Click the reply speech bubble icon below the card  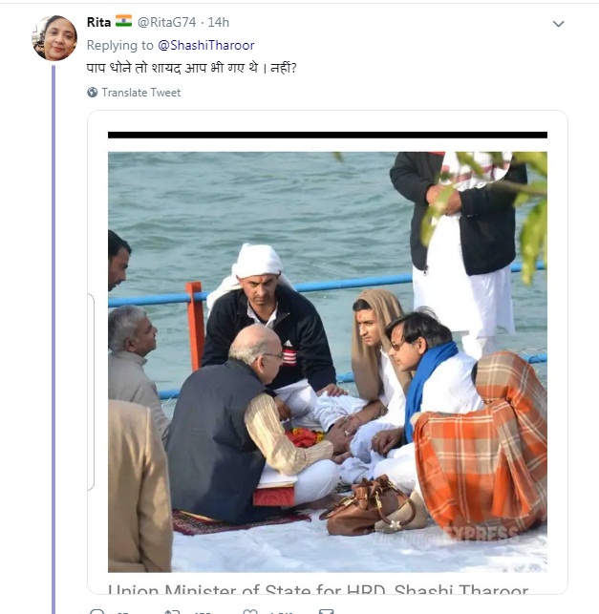pyautogui.click(x=96, y=611)
